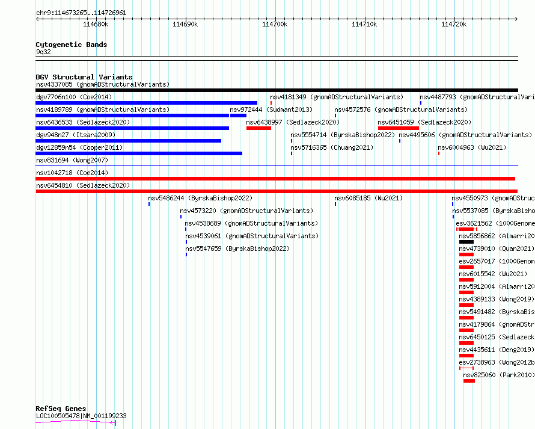
Task: Select dgv948n27 (Itsara2009) label
Action: click(x=76, y=135)
